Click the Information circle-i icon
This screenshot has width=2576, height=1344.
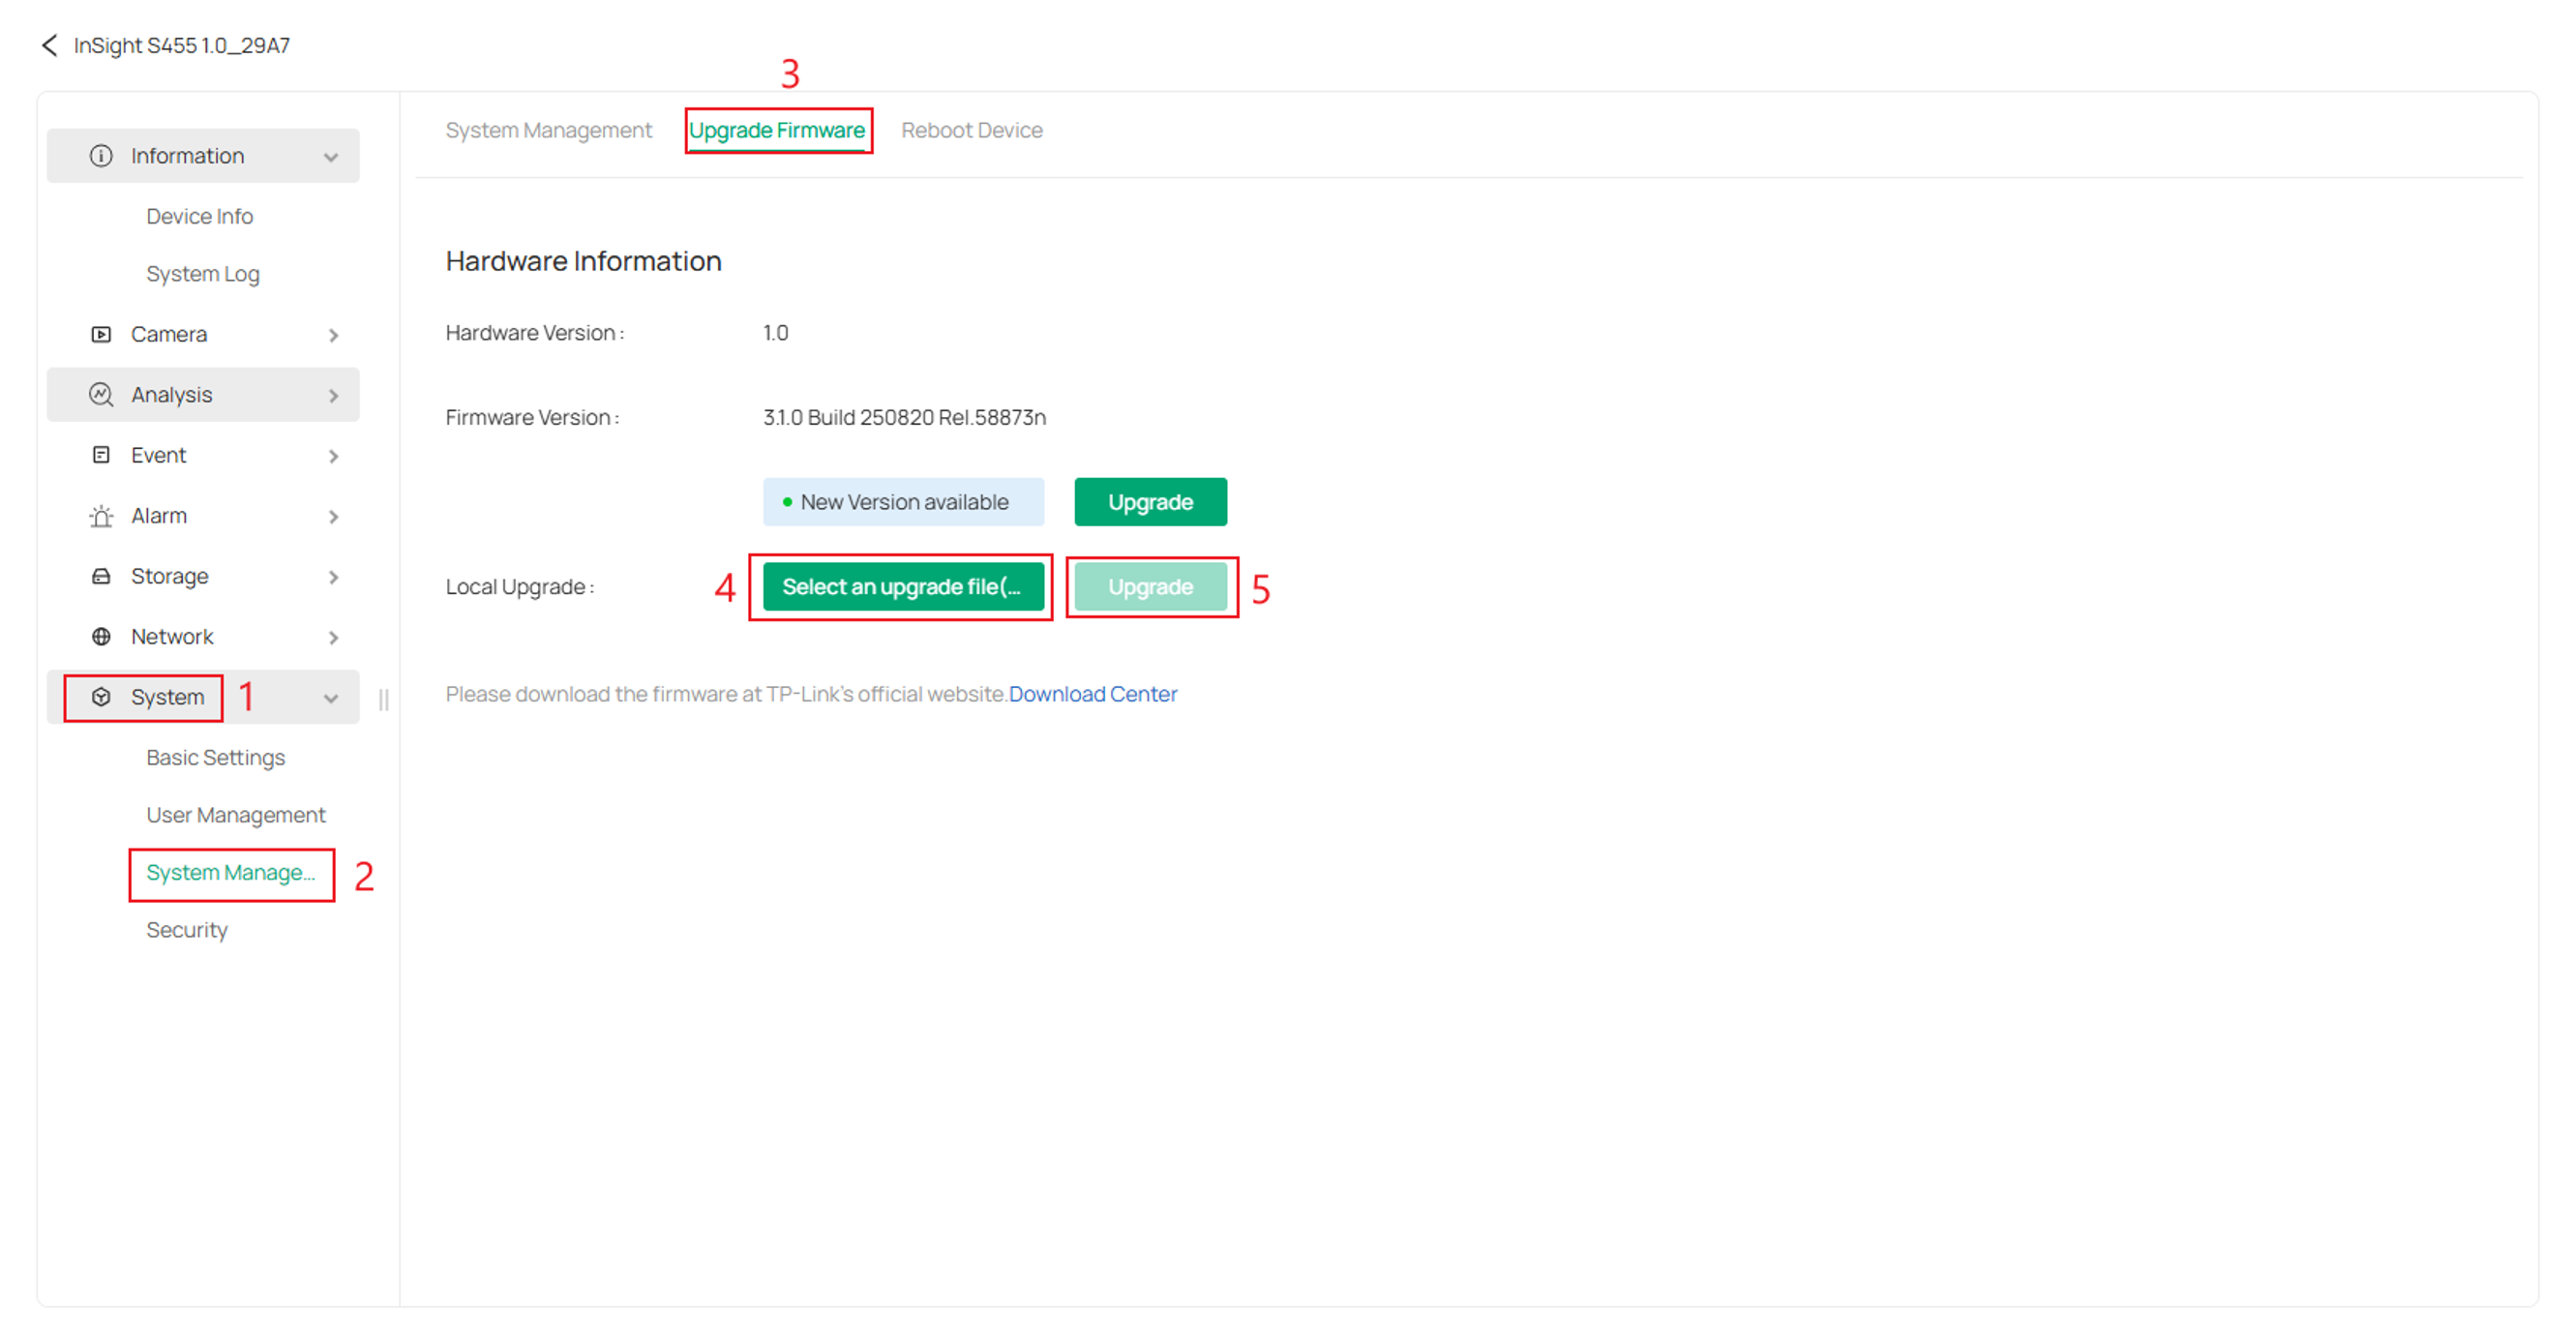click(x=101, y=156)
